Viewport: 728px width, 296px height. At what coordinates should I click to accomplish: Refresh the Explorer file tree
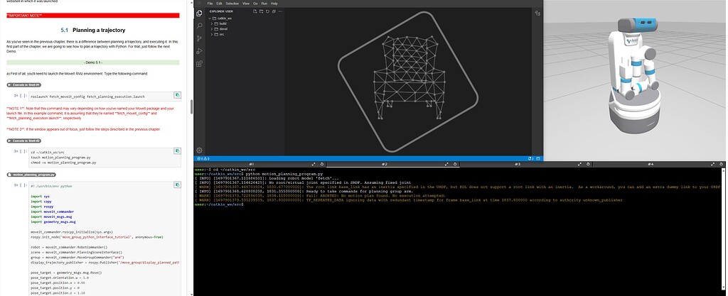[x=267, y=11]
